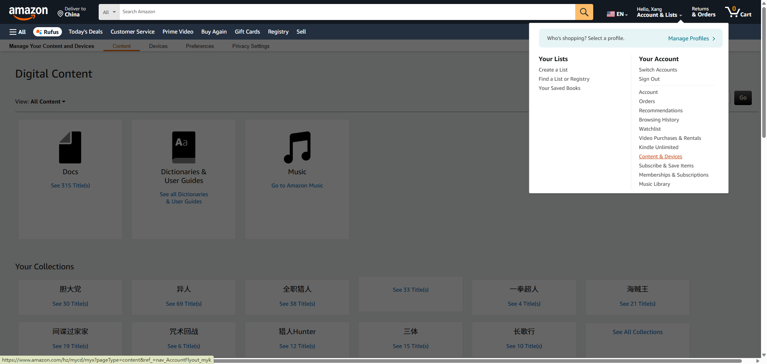Open Today's Deals in nav bar
This screenshot has height=364, width=767.
pyautogui.click(x=85, y=32)
